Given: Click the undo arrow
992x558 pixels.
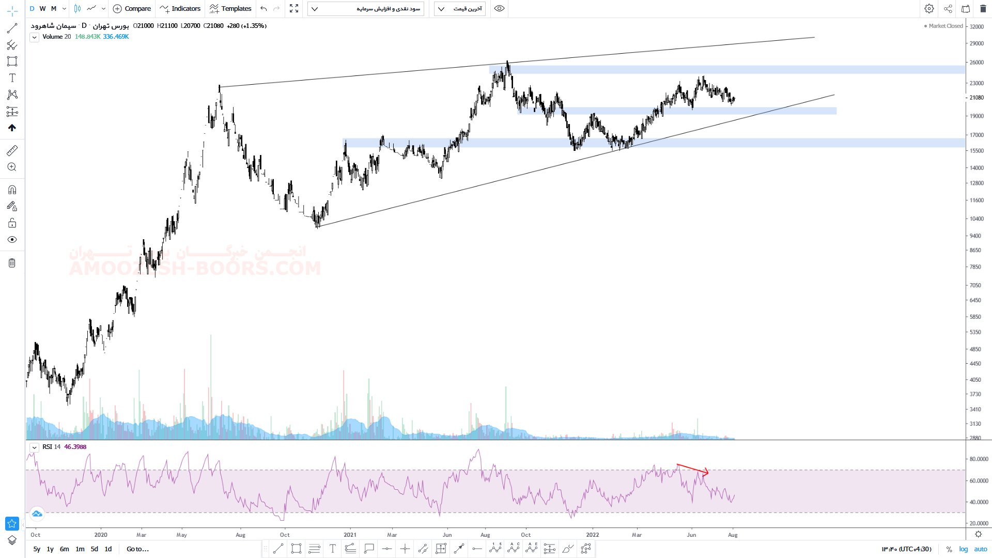Looking at the screenshot, I should tap(263, 9).
